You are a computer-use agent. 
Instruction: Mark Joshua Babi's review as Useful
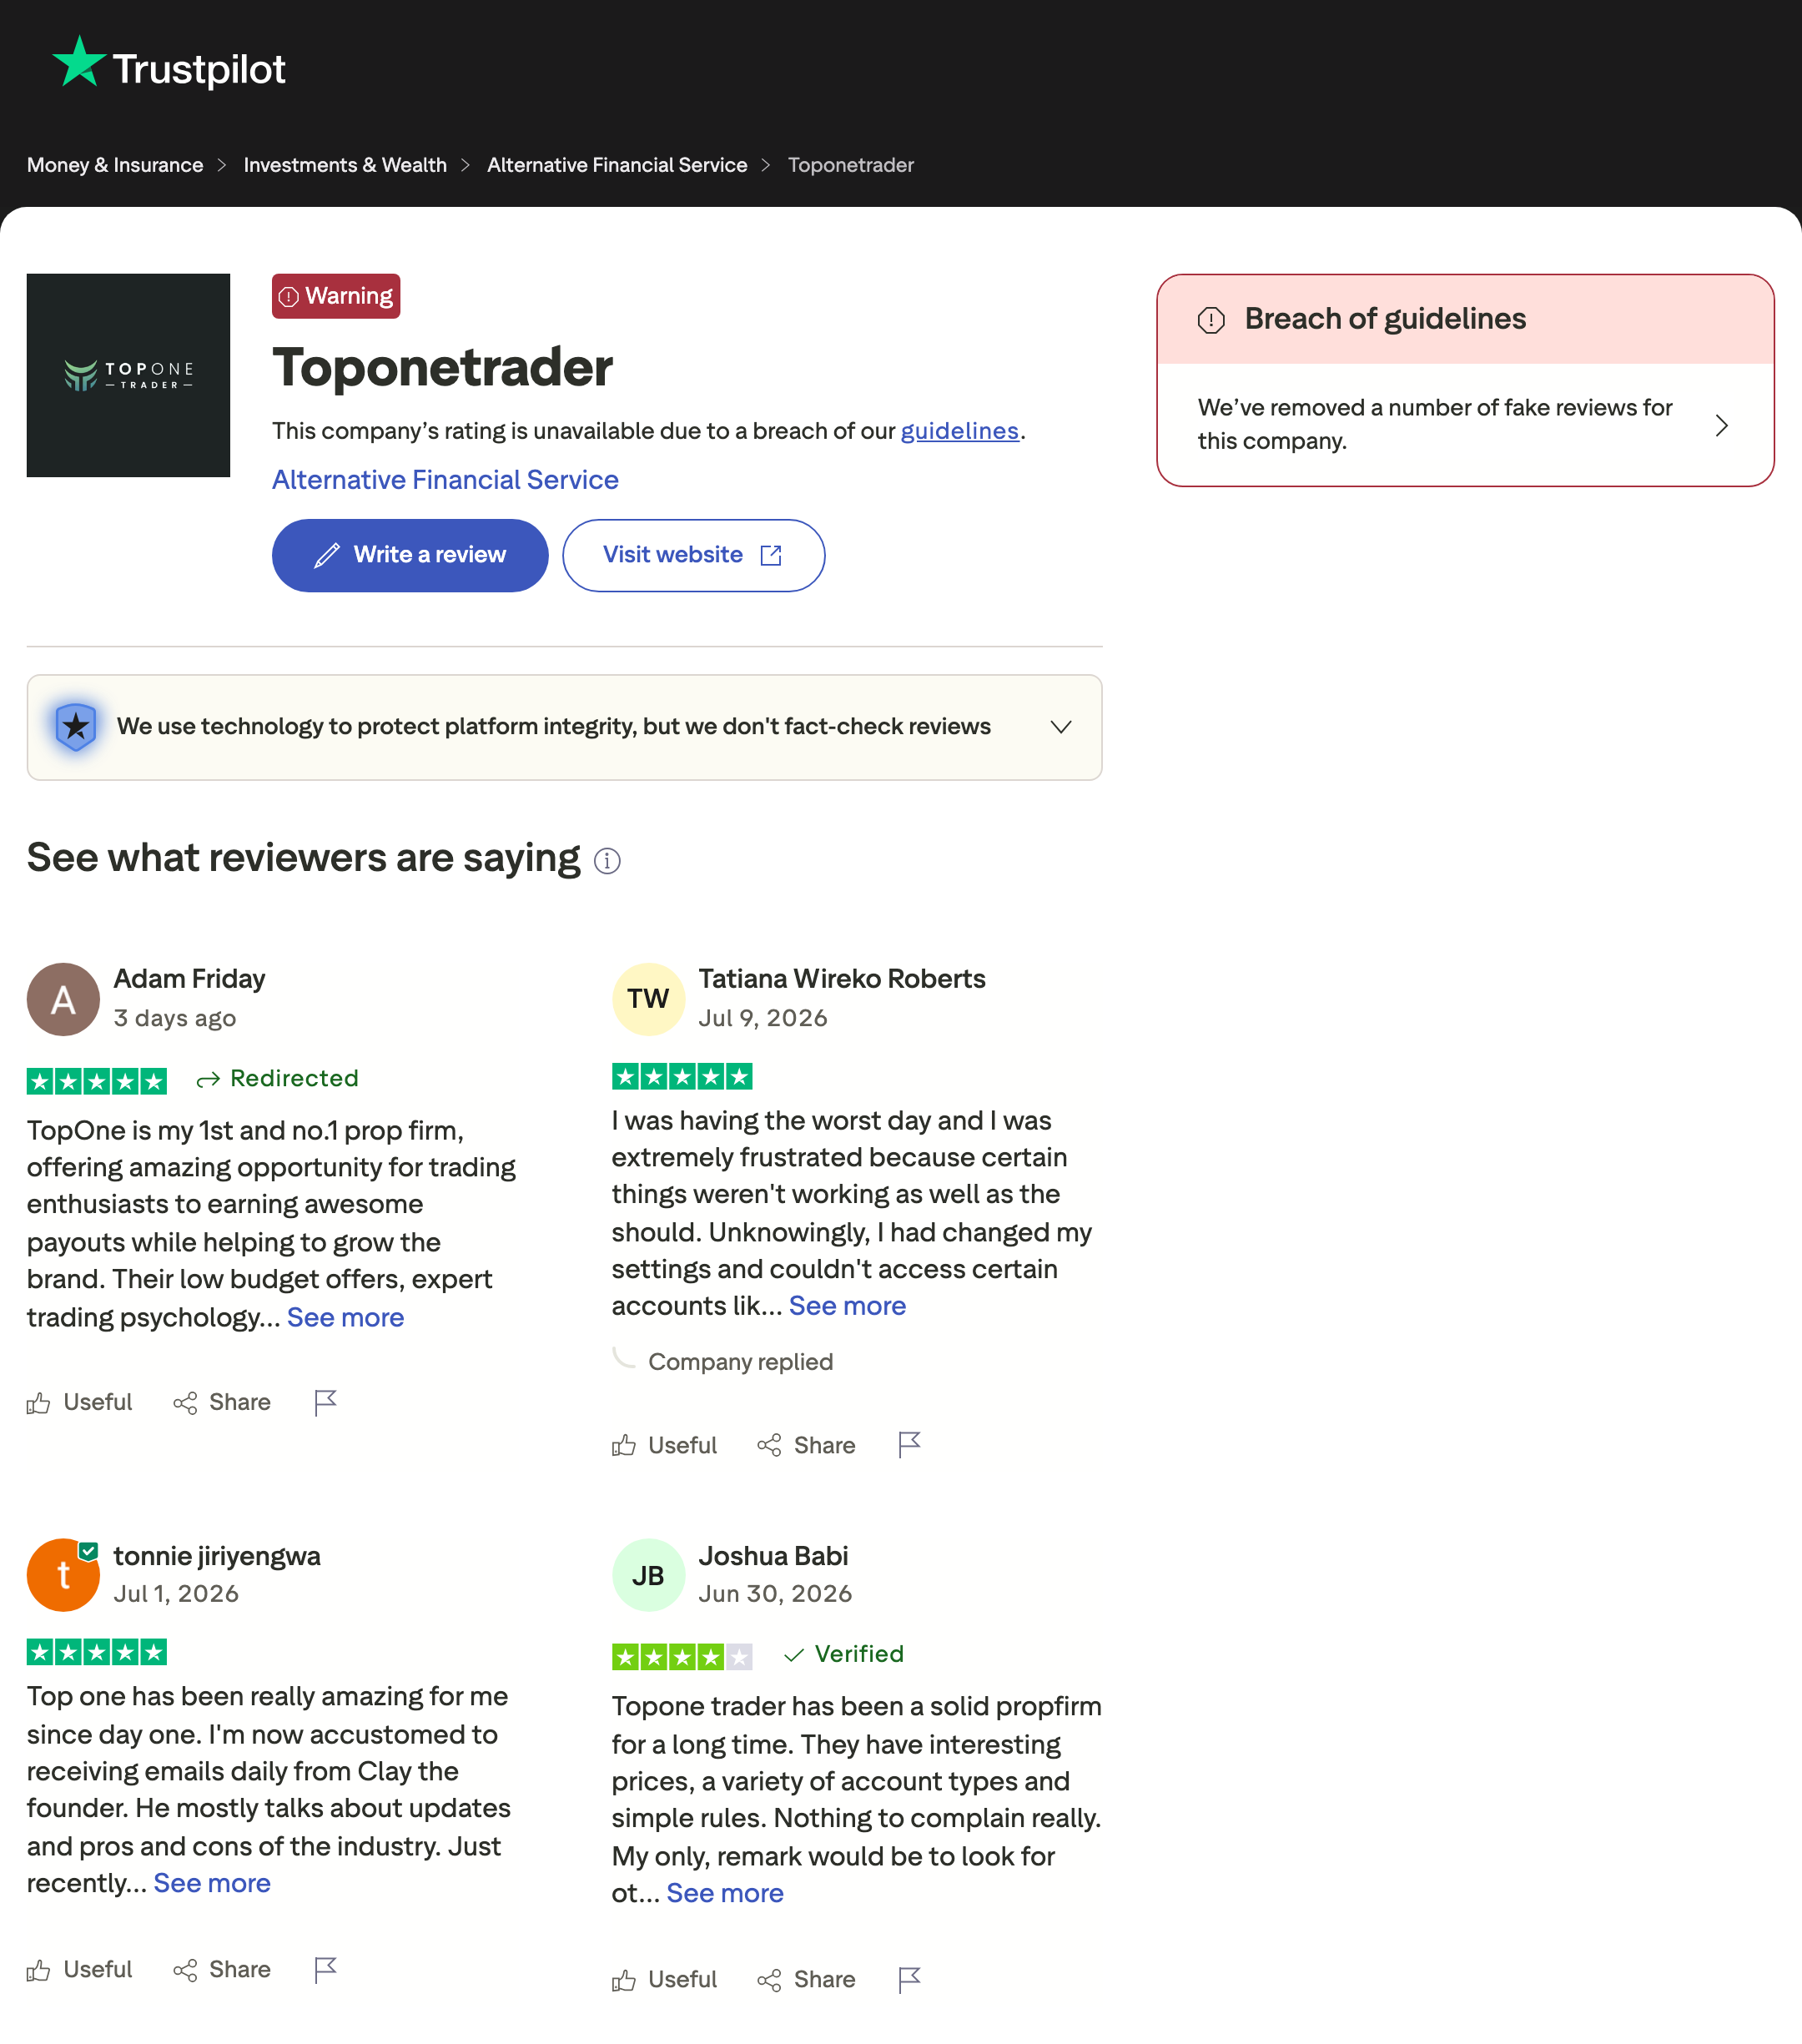[x=664, y=1980]
